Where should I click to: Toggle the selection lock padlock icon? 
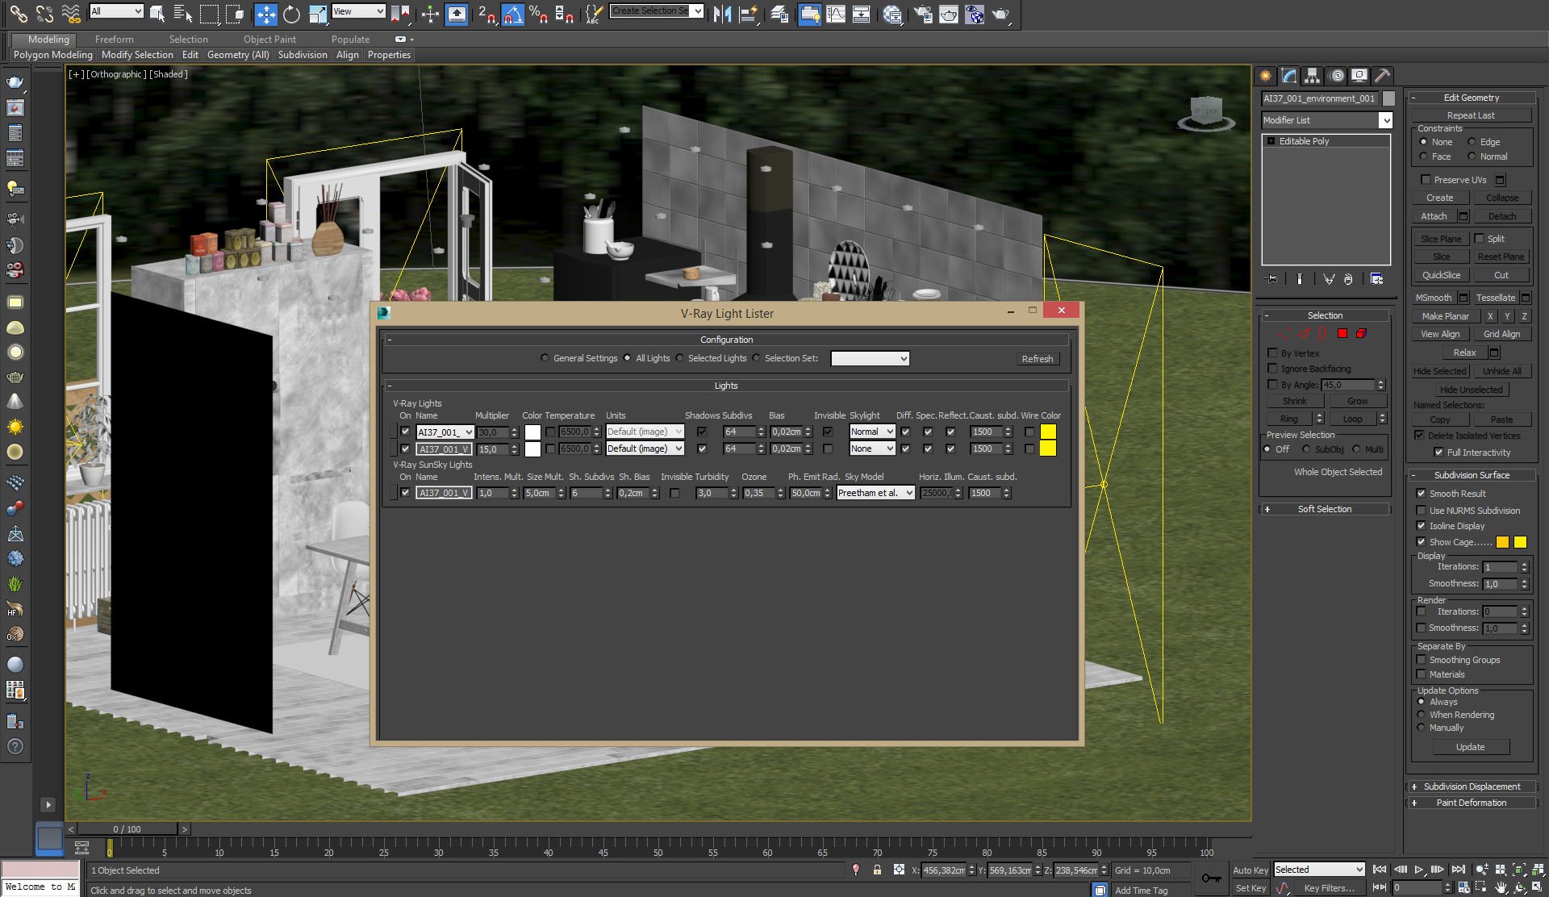tap(877, 870)
